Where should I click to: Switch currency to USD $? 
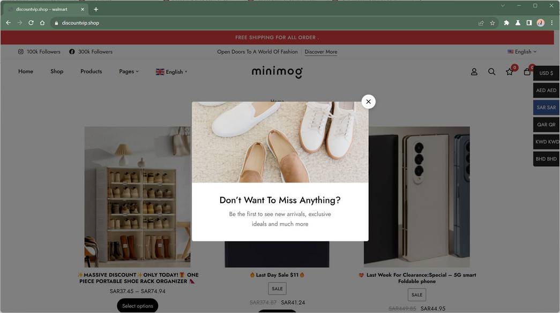(x=546, y=73)
